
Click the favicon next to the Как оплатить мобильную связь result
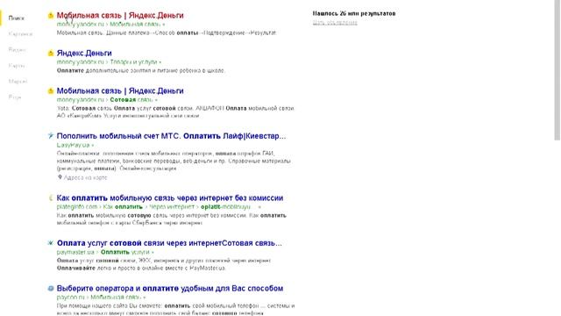(51, 197)
